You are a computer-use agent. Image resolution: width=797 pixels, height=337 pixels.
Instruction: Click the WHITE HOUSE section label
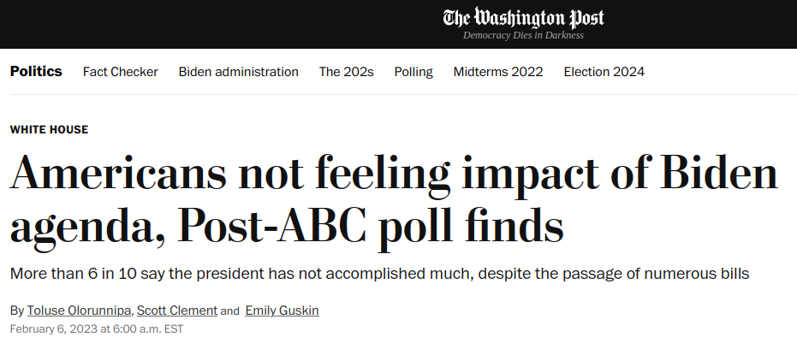(50, 130)
